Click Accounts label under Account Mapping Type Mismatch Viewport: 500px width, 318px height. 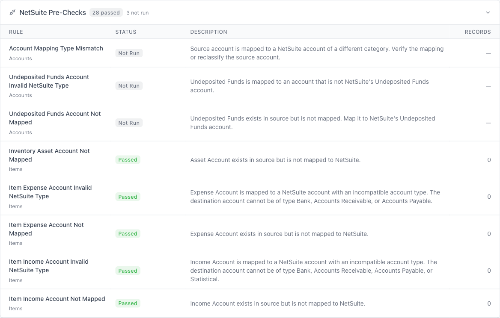21,58
